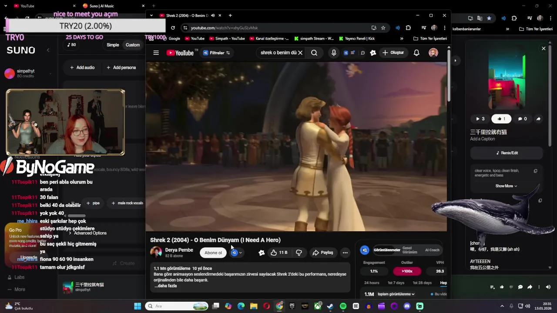Open the song comments bubble showing 0

point(522,119)
